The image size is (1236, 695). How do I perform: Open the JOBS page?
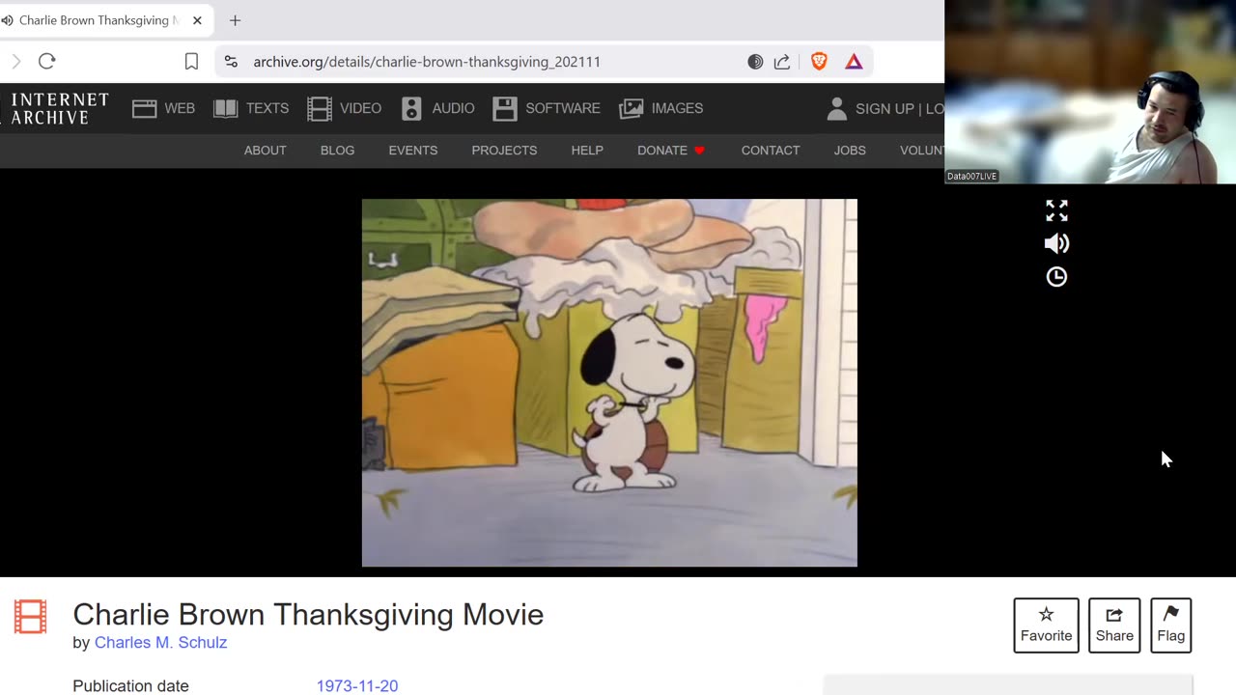click(x=850, y=151)
